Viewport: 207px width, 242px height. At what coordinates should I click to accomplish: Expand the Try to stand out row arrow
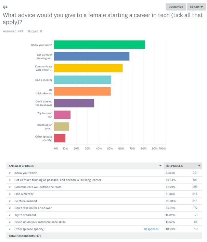10,215
